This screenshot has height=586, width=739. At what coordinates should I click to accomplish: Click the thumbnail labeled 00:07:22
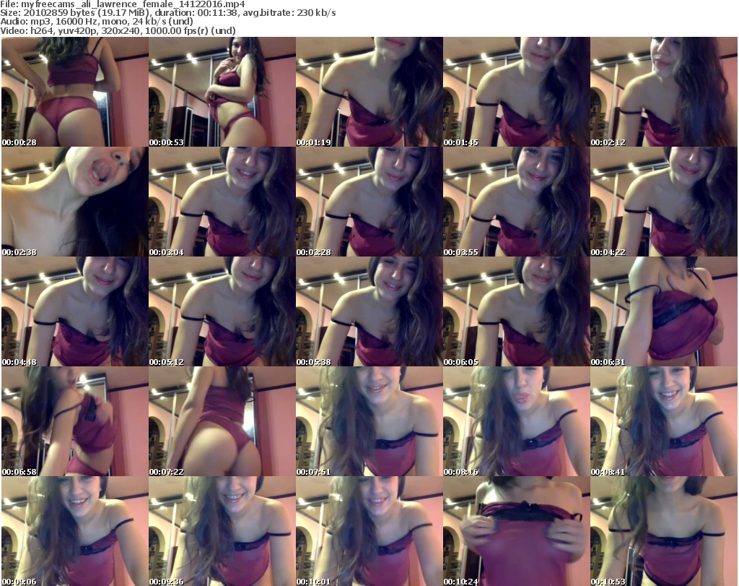pyautogui.click(x=222, y=421)
